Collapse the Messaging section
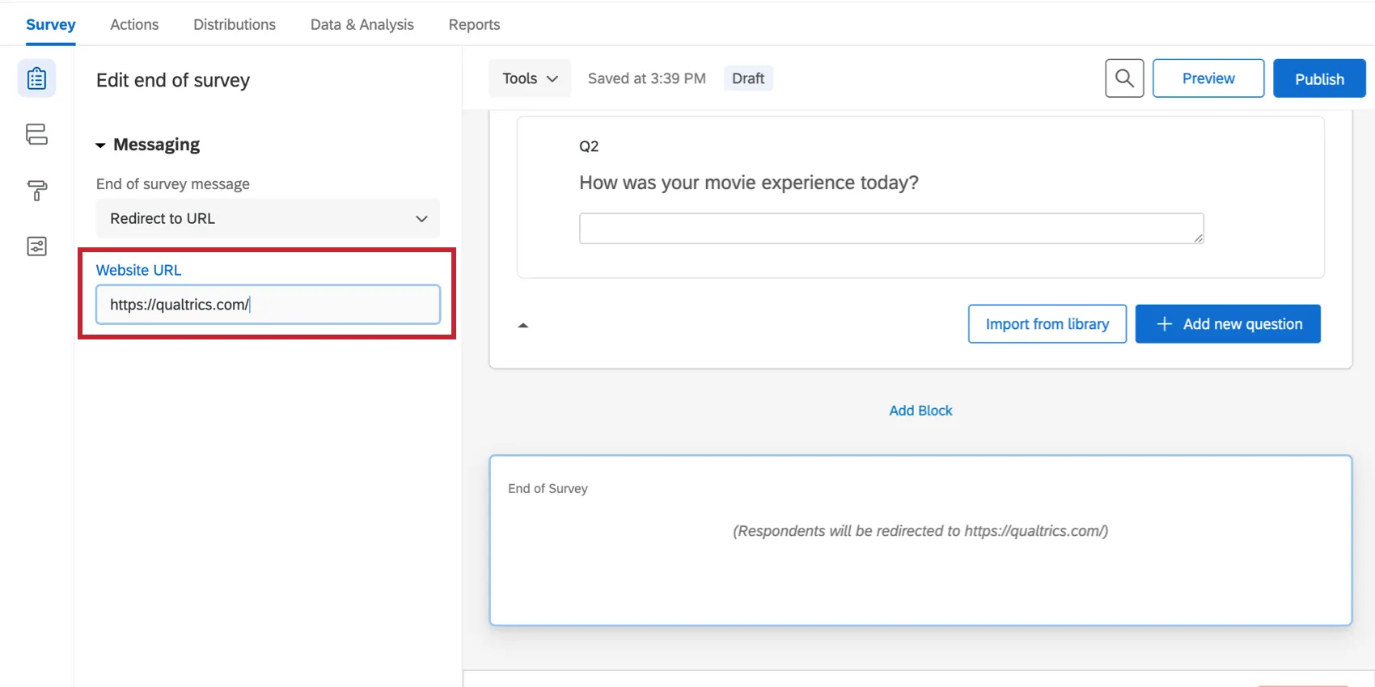The height and width of the screenshot is (687, 1375). point(101,145)
